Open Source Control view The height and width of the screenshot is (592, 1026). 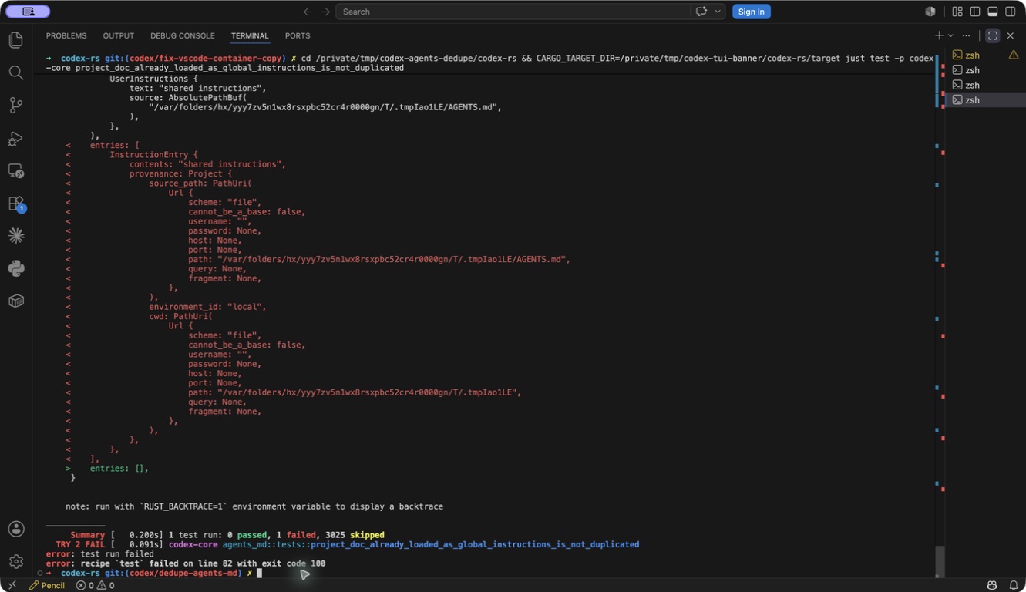[x=15, y=106]
